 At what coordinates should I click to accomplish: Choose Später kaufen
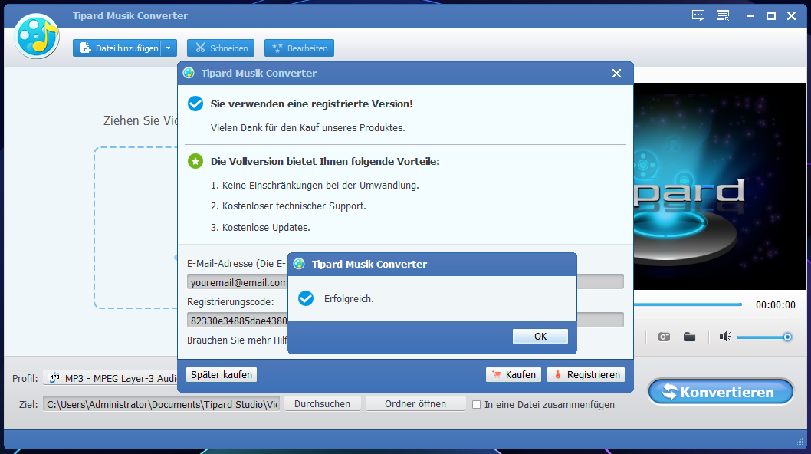click(x=222, y=375)
